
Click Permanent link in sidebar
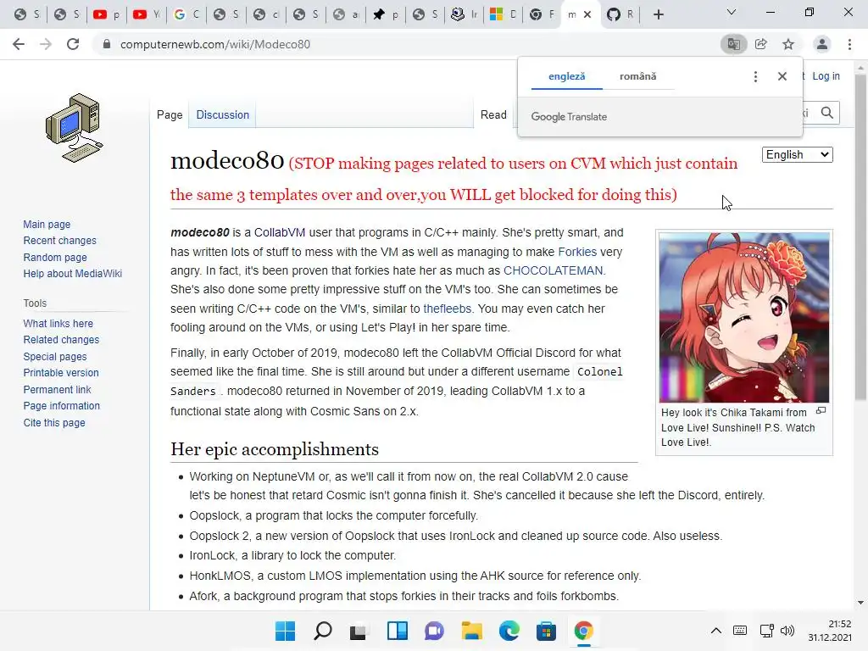point(57,389)
